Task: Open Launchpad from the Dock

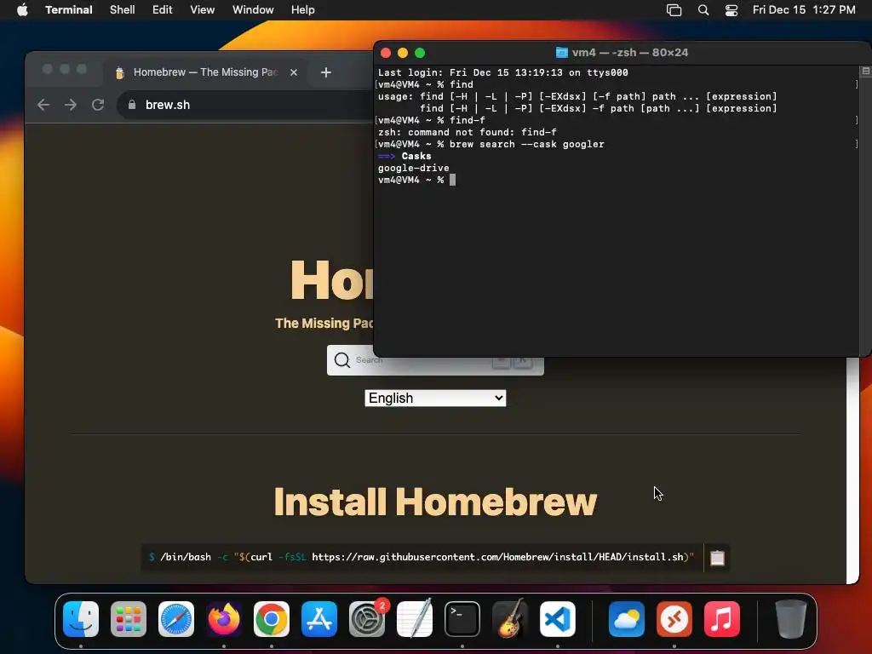Action: (x=129, y=619)
